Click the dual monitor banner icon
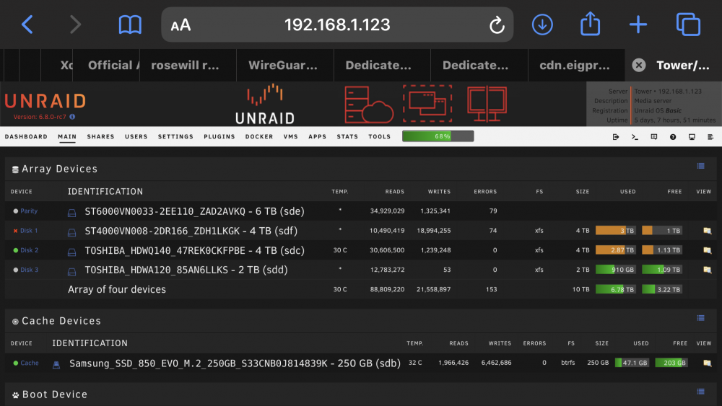Image resolution: width=722 pixels, height=406 pixels. click(487, 104)
